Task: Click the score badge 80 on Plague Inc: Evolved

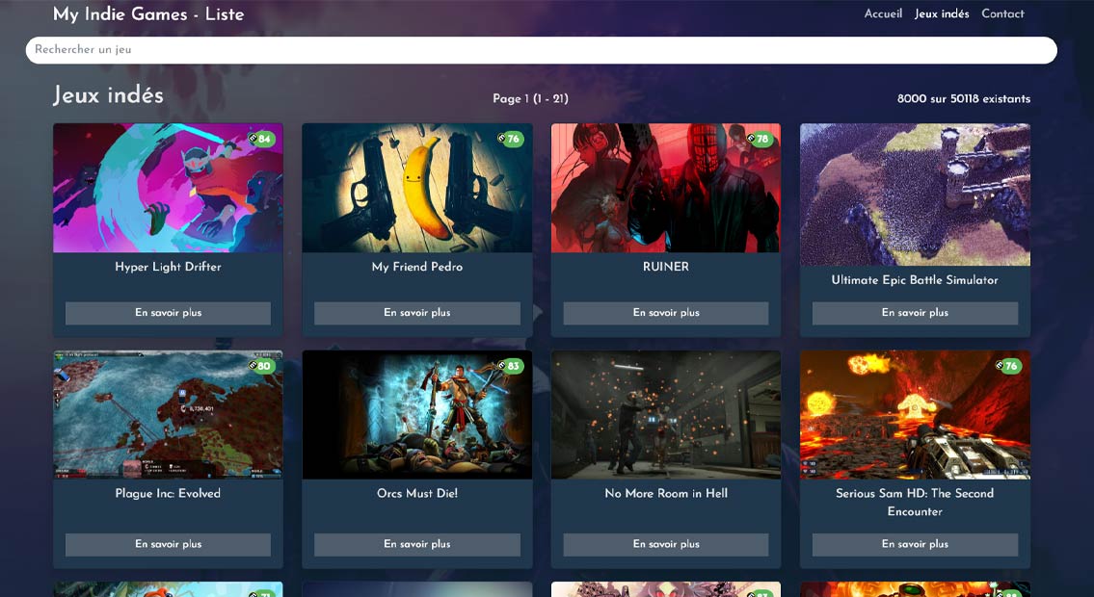Action: click(x=261, y=366)
